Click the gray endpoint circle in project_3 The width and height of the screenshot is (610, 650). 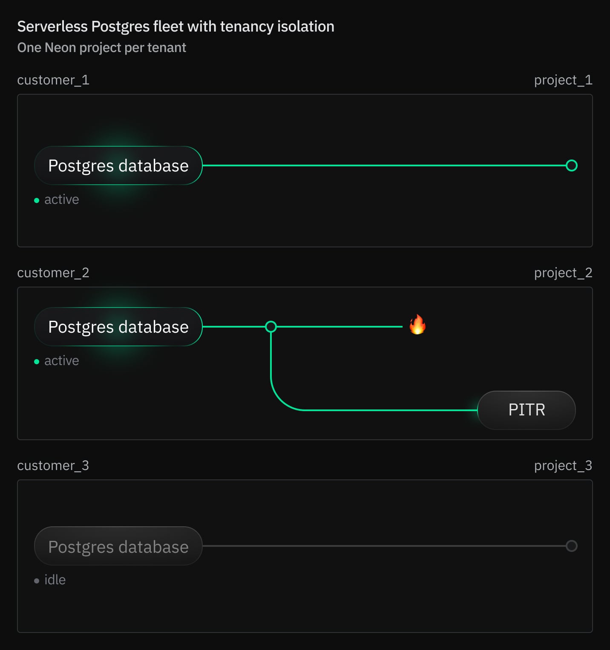tap(572, 546)
